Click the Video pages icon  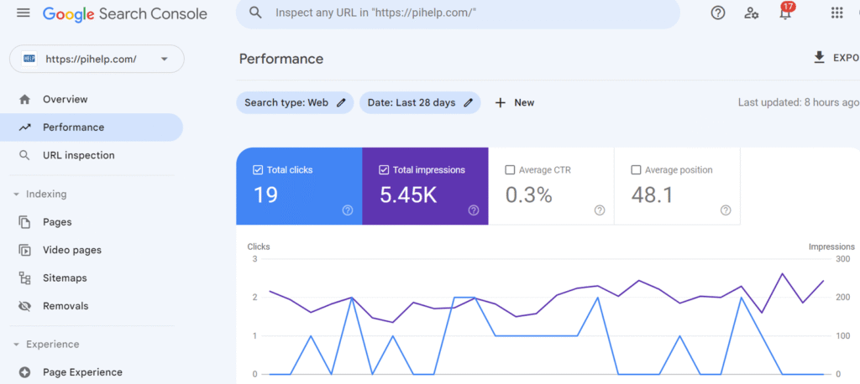[x=24, y=250]
